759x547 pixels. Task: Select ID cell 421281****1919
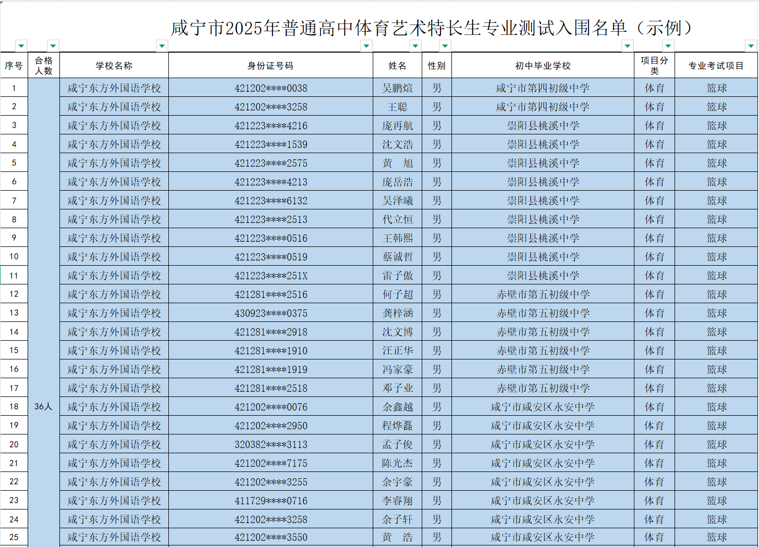(271, 369)
